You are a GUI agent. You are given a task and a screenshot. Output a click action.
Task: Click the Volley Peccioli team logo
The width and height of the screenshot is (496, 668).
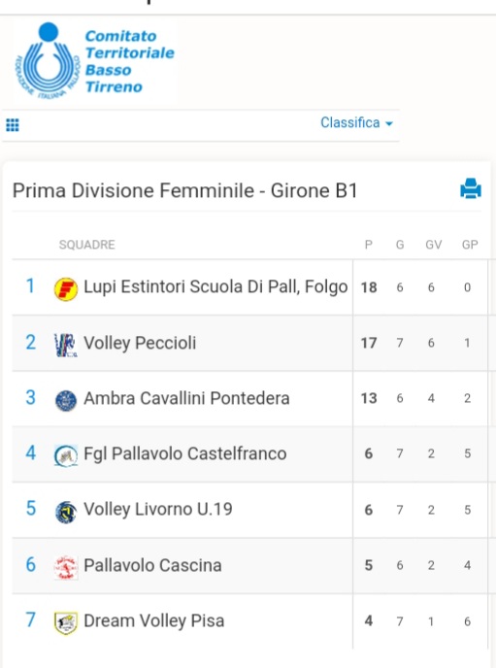tap(66, 345)
